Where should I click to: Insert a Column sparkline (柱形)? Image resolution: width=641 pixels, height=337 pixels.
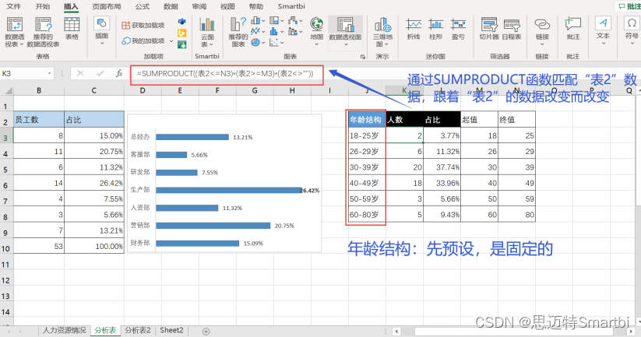pos(436,29)
